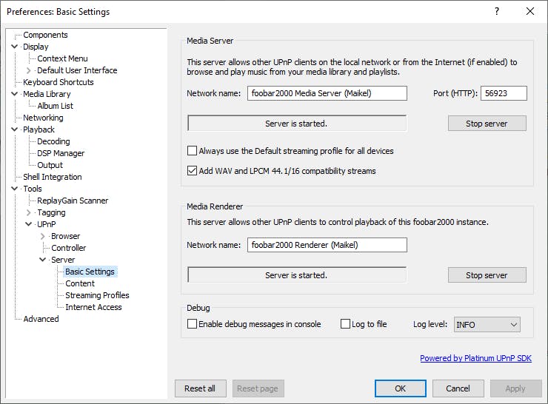Expand the Default User Interface node
548x404 pixels.
pyautogui.click(x=29, y=70)
